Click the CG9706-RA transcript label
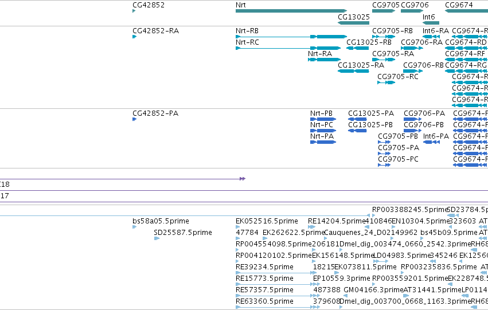Viewport: 488px width, 310px height. [x=421, y=42]
